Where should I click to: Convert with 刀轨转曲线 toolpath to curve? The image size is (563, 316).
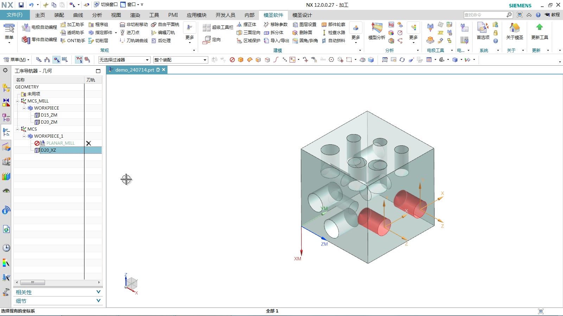point(134,41)
